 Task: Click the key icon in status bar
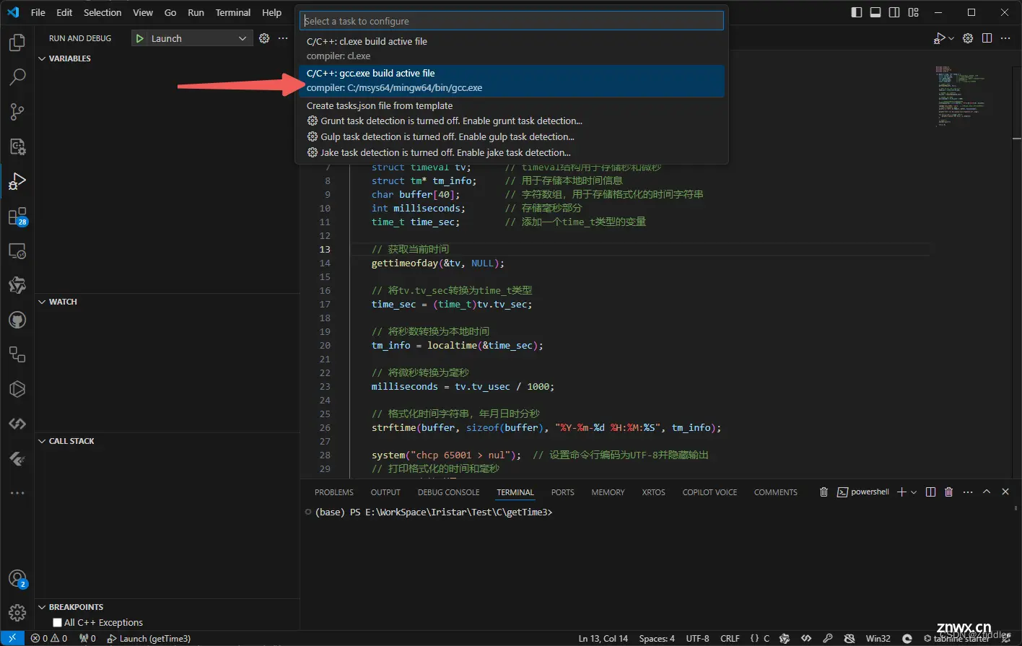828,638
